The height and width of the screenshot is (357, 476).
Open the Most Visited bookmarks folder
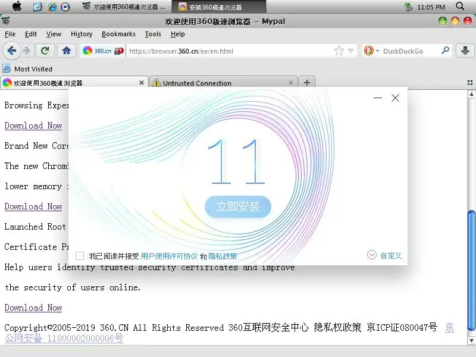[27, 69]
